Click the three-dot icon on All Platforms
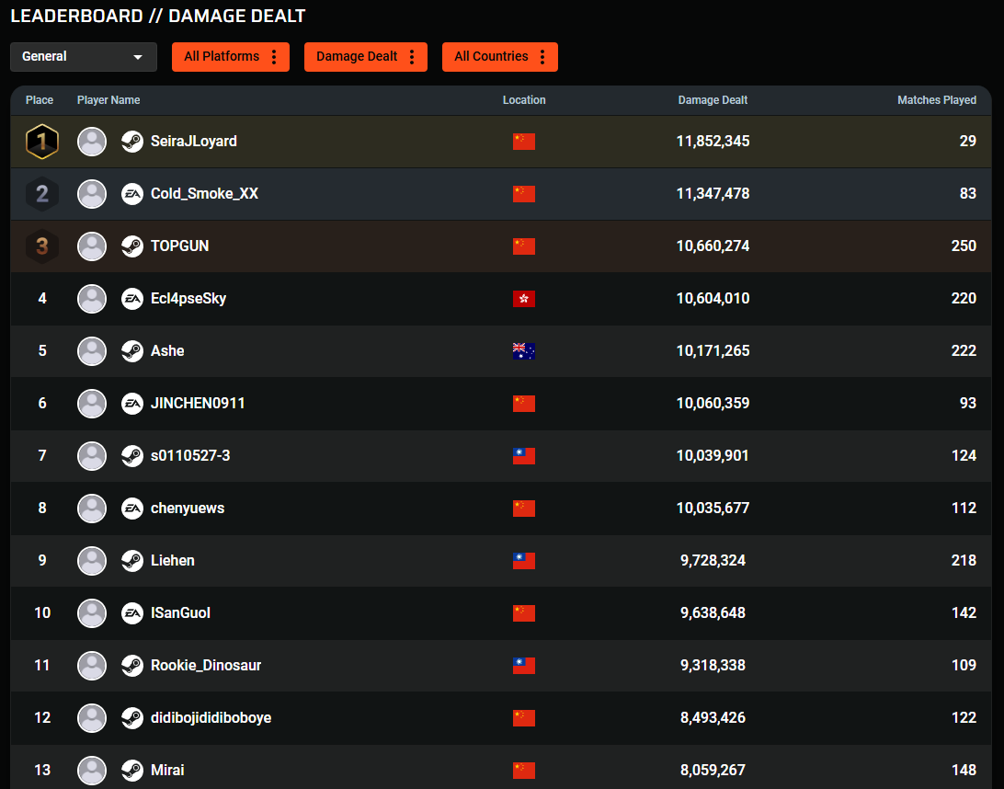1004x789 pixels. [x=274, y=56]
